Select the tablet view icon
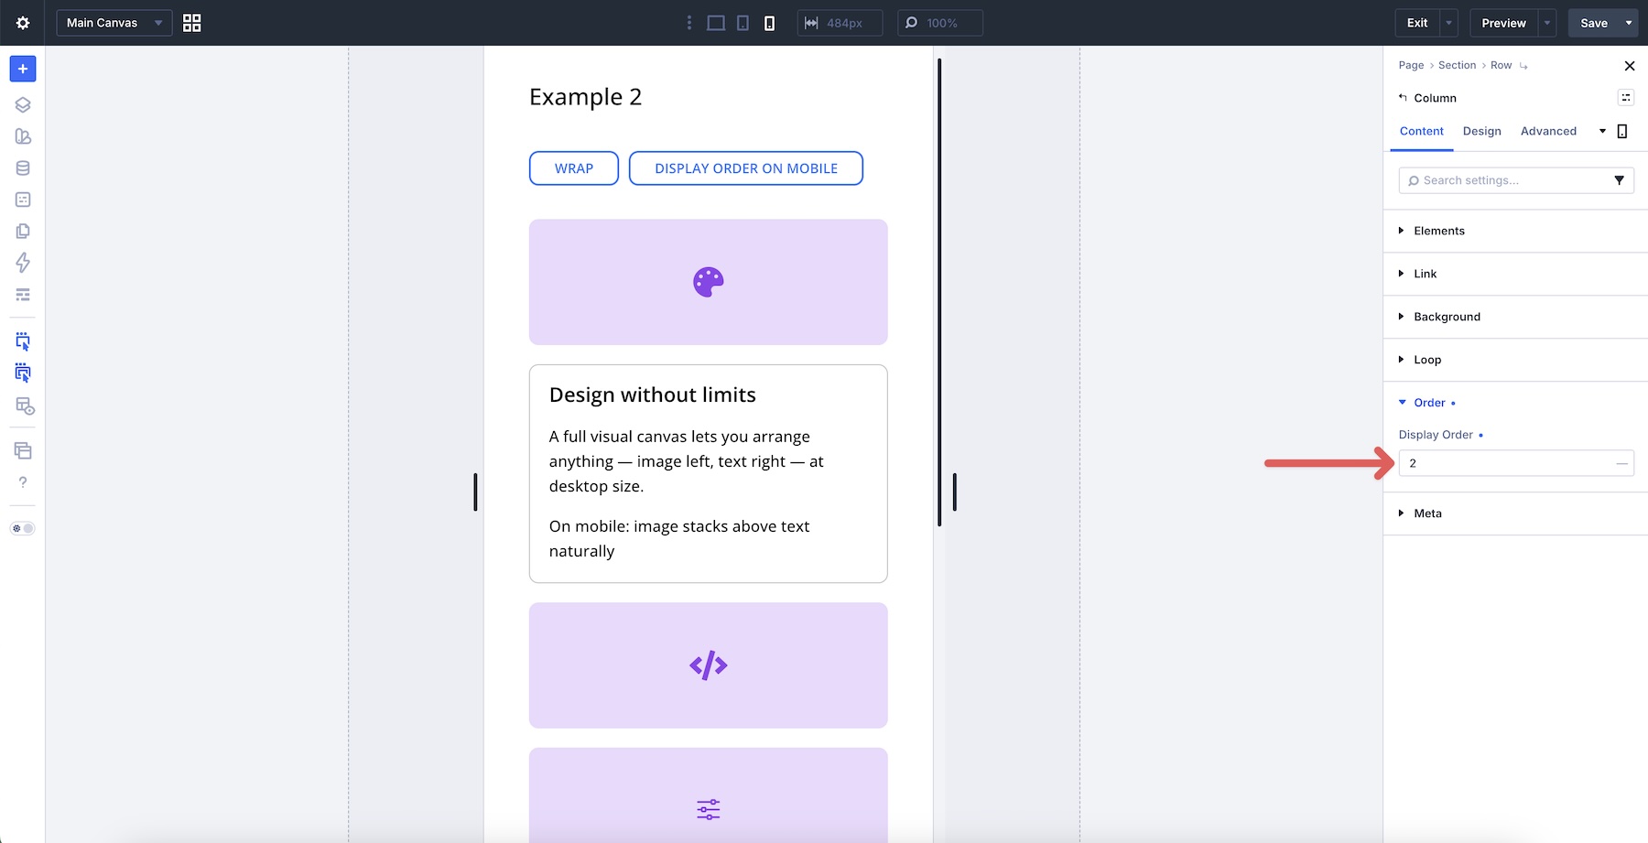This screenshot has height=843, width=1648. (743, 23)
